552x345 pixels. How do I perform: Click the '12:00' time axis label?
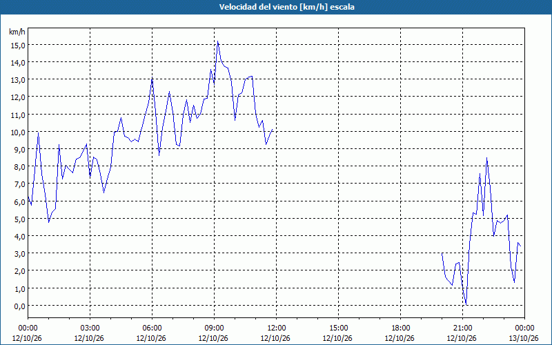276,328
